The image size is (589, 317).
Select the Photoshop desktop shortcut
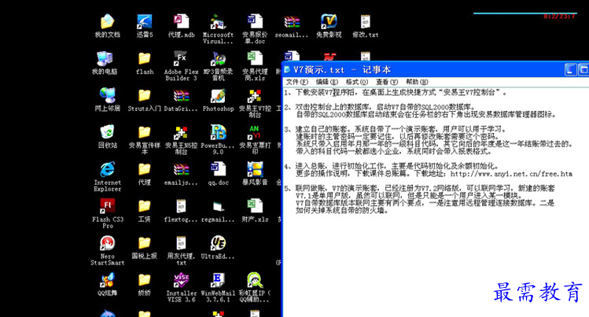point(218,96)
